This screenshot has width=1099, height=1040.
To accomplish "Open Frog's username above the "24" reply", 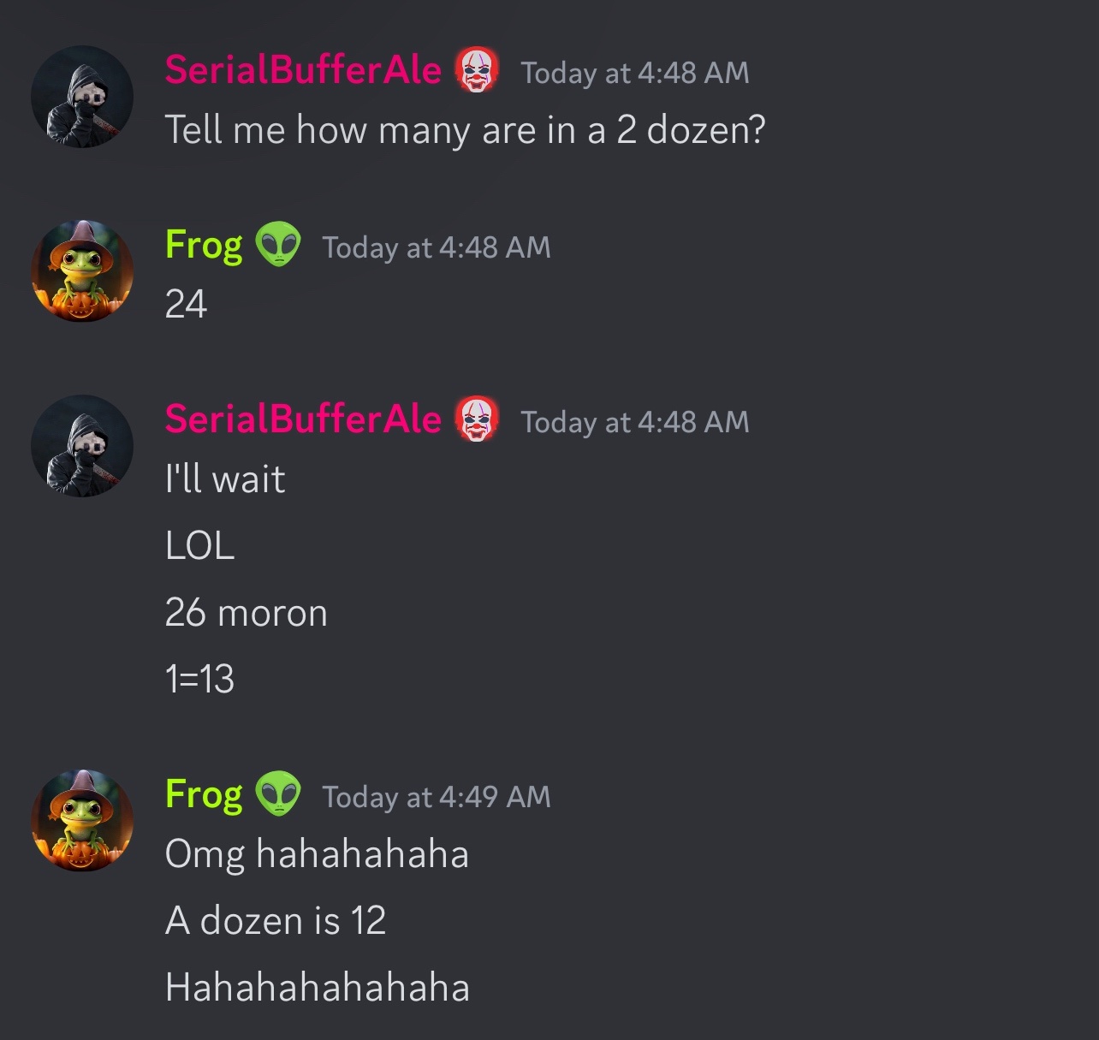I will [204, 246].
